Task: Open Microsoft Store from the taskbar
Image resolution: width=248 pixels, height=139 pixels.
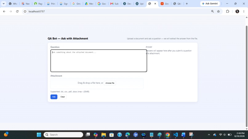Action: coord(111,135)
